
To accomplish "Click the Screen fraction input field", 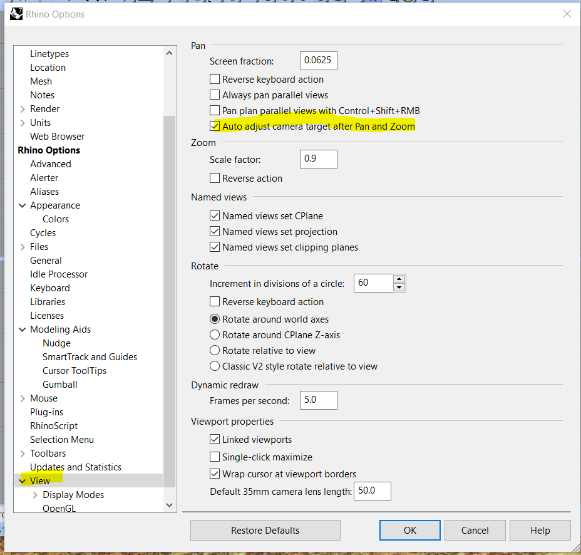I will click(318, 60).
